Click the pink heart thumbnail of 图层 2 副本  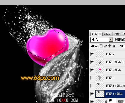pos(100,70)
